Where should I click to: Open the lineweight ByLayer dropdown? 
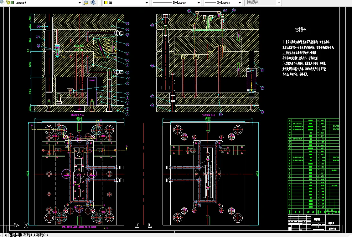click(x=239, y=3)
